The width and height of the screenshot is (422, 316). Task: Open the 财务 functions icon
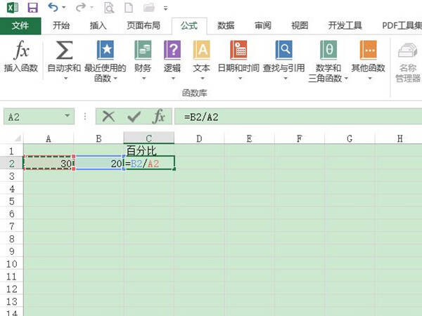(143, 50)
